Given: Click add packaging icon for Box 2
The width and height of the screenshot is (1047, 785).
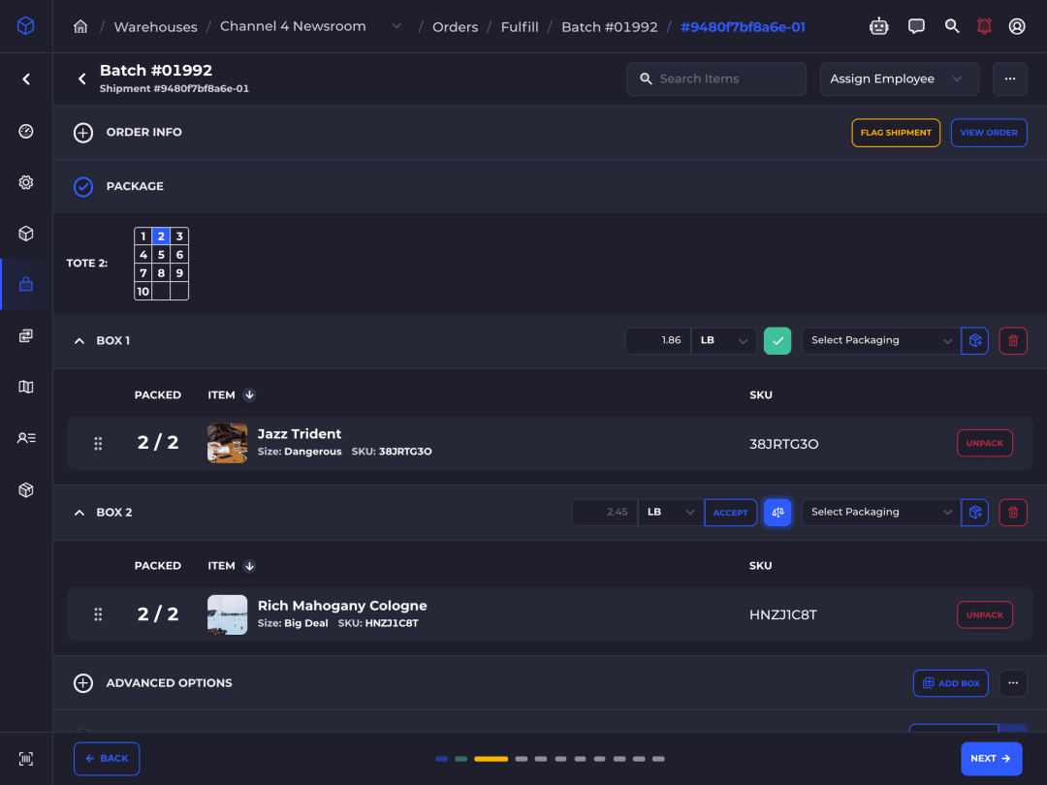Looking at the screenshot, I should [x=975, y=513].
